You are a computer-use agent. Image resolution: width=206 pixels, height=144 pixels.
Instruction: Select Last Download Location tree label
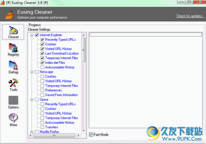coord(62,53)
